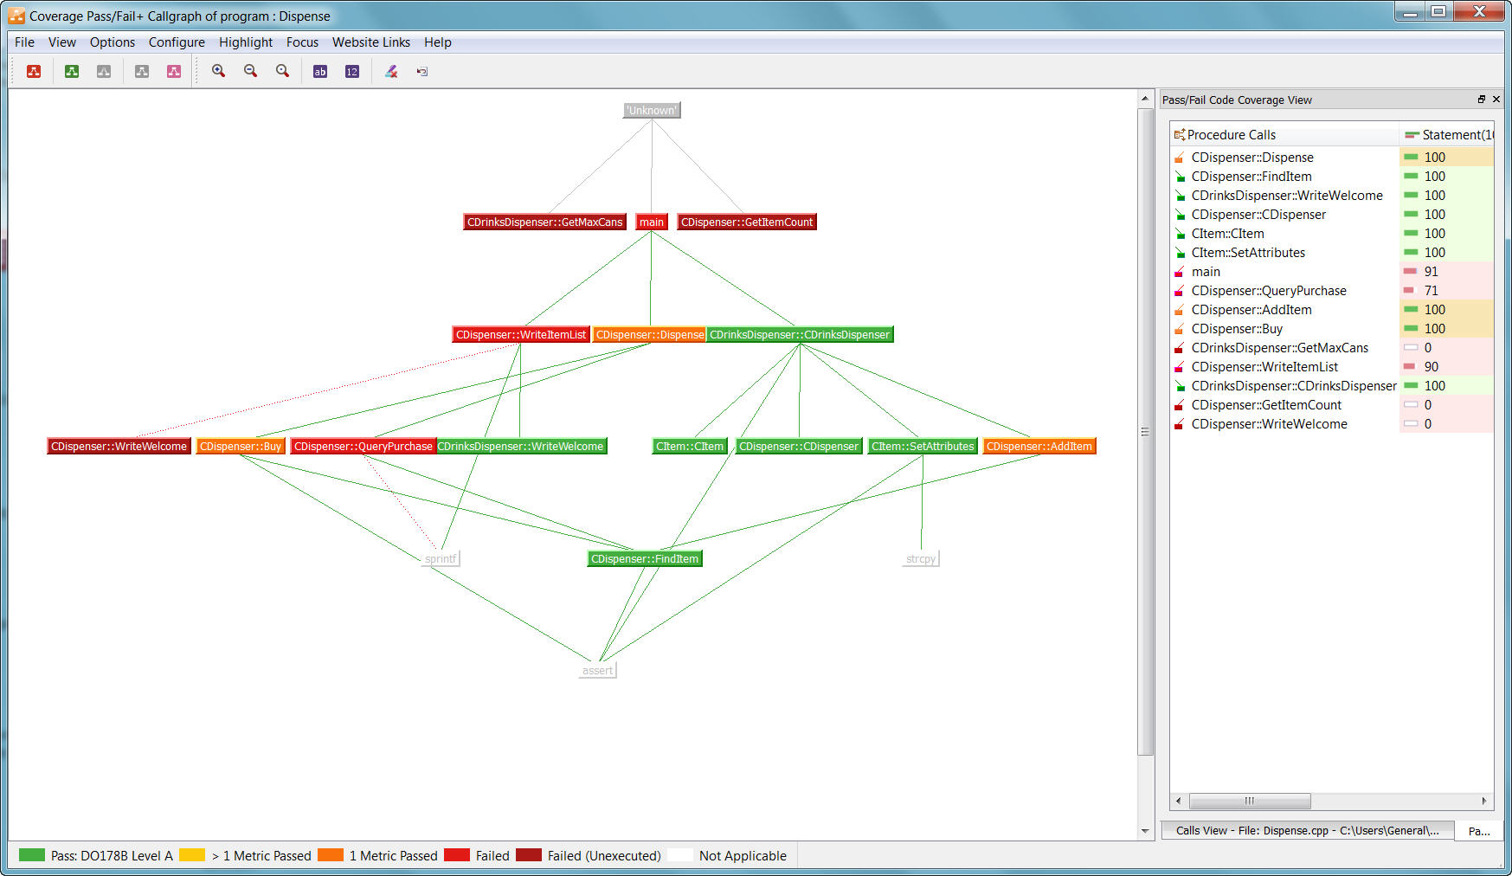Click the callgraph scroll down arrow
This screenshot has height=876, width=1512.
1145,831
